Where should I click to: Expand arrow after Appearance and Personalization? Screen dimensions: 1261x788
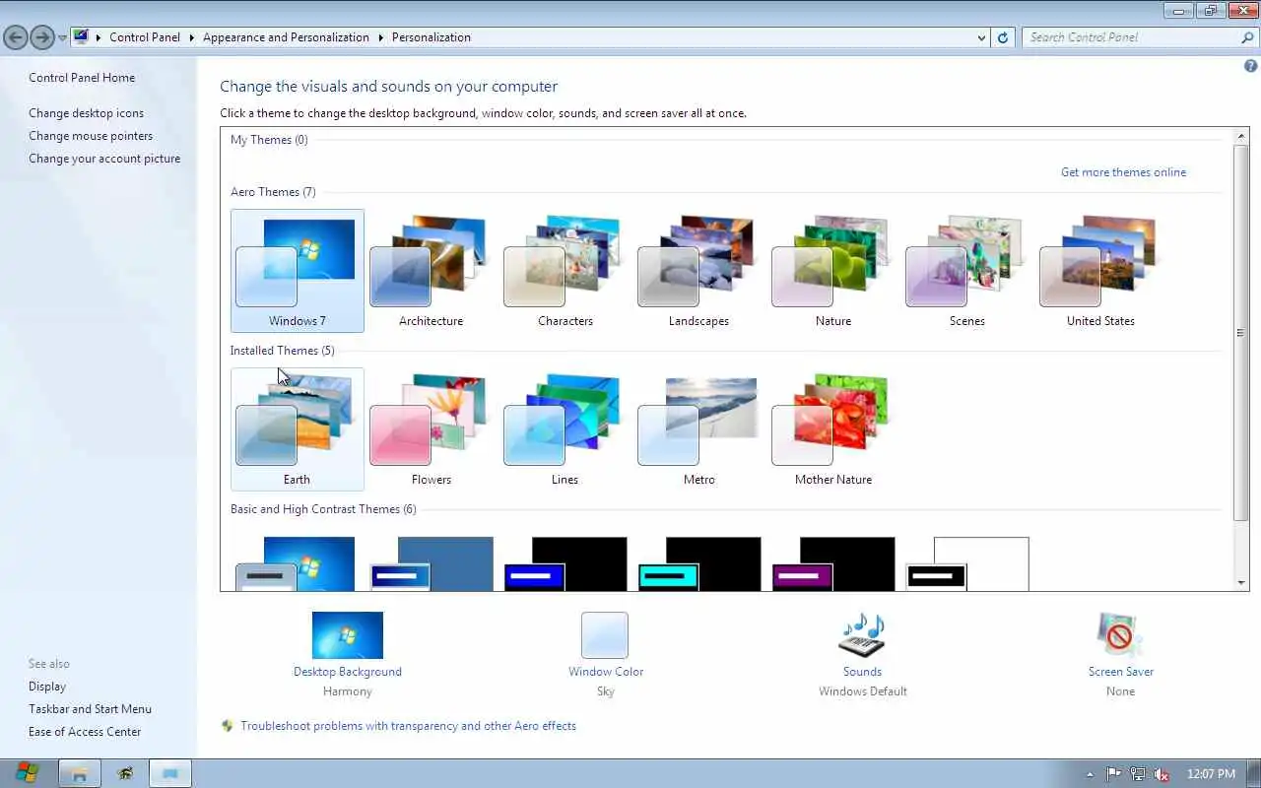[380, 37]
